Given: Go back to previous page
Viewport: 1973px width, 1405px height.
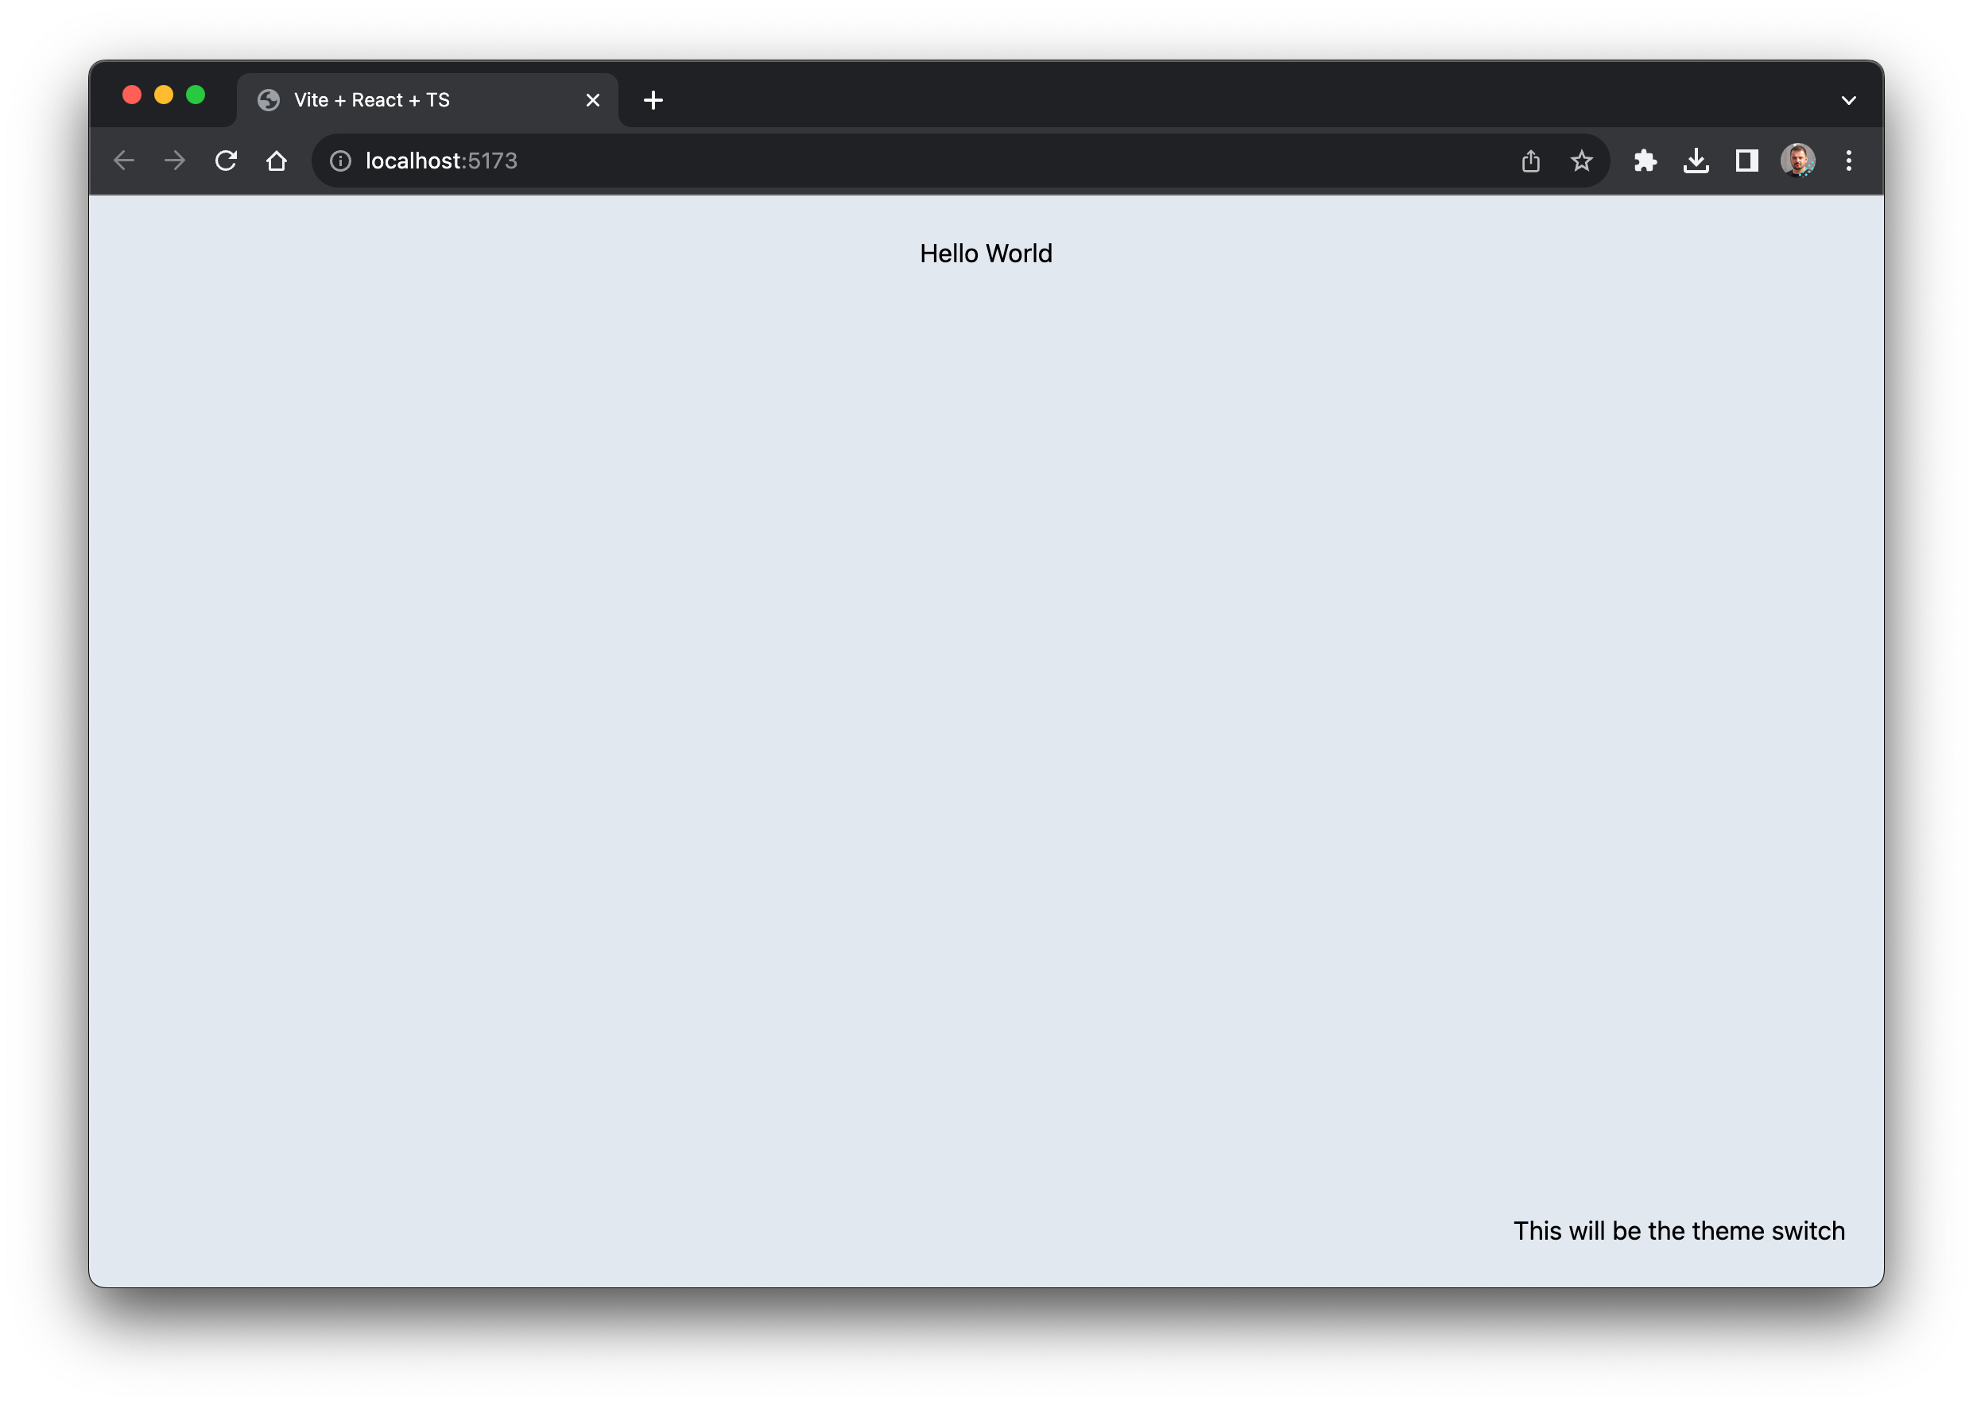Looking at the screenshot, I should [x=124, y=161].
